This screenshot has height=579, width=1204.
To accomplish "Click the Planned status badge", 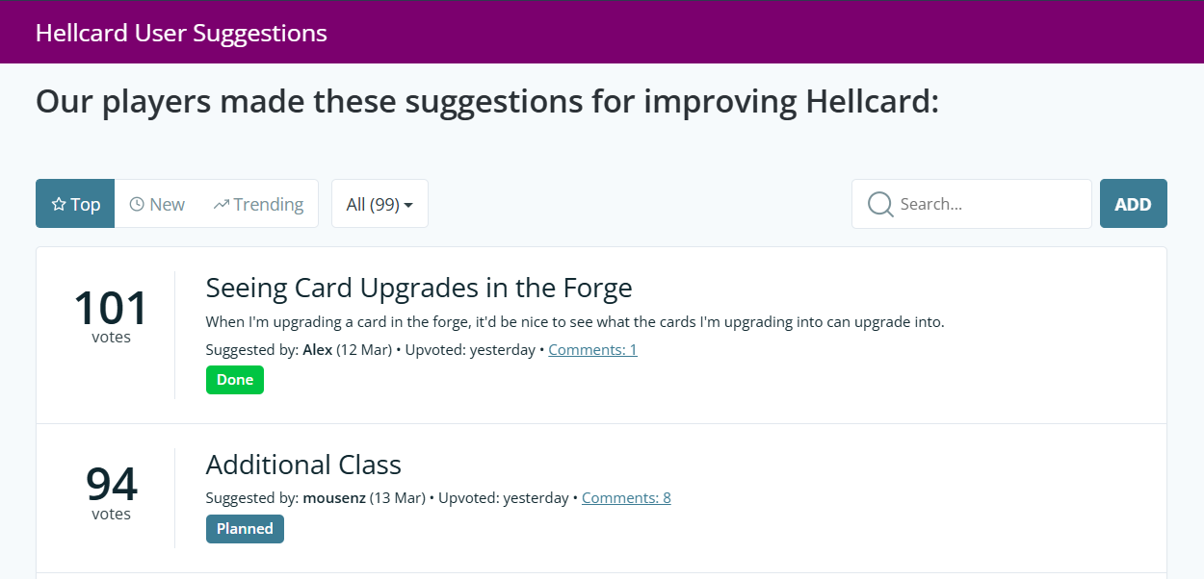I will pos(245,529).
